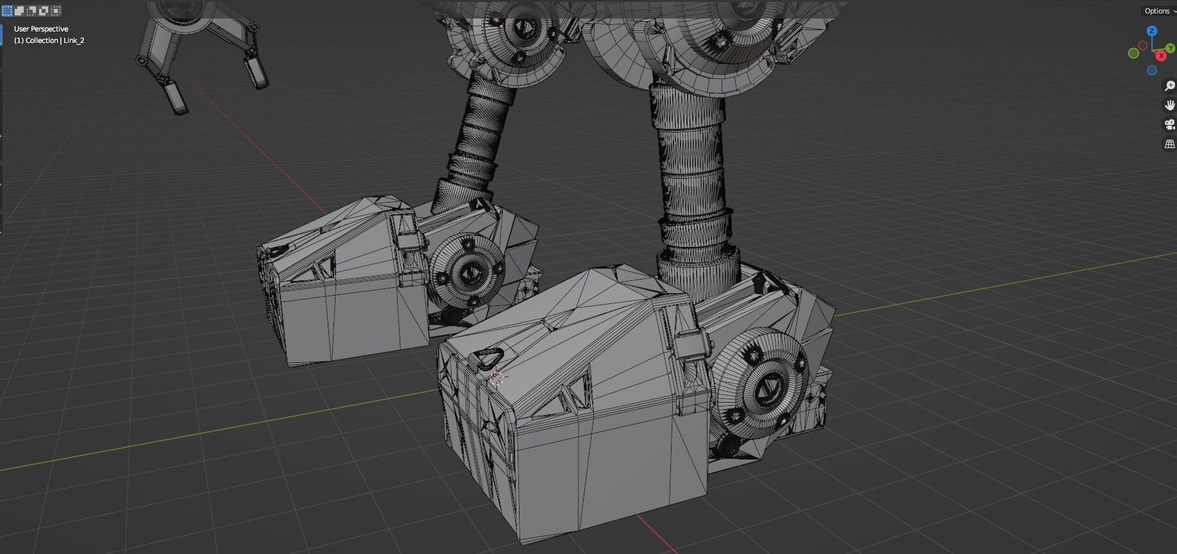Snap view to blue Z axis on gizmo
The width and height of the screenshot is (1177, 554).
[1152, 31]
